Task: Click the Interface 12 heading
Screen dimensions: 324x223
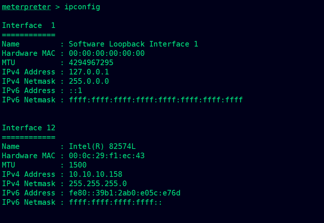Action: [x=29, y=128]
